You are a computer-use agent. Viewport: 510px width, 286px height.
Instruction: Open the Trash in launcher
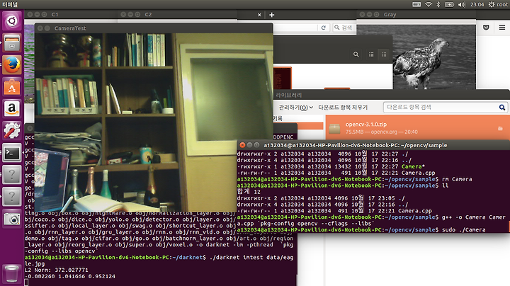[12, 274]
